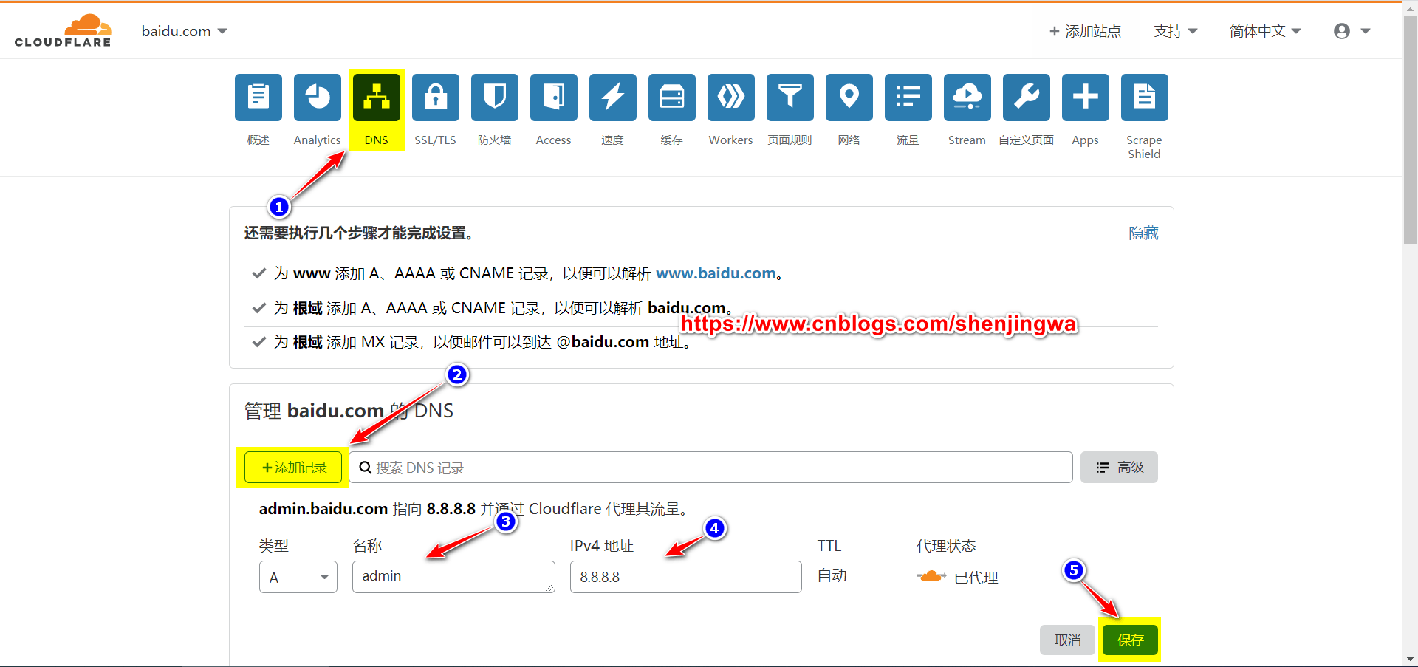The image size is (1418, 667).
Task: Open the 流量 list icon
Action: point(908,97)
